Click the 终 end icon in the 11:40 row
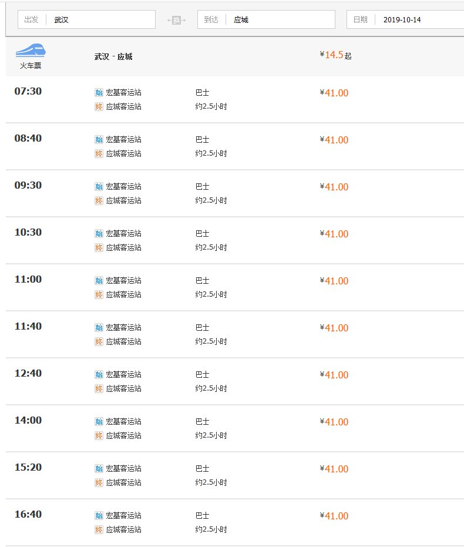464x547 pixels. (x=99, y=341)
